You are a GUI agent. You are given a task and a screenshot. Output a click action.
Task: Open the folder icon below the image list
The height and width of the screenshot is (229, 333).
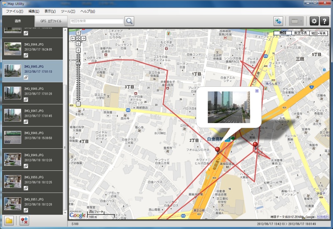click(9, 221)
